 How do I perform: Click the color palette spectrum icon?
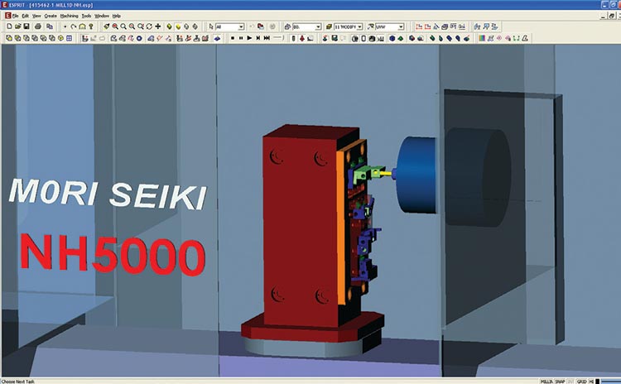[x=482, y=38]
